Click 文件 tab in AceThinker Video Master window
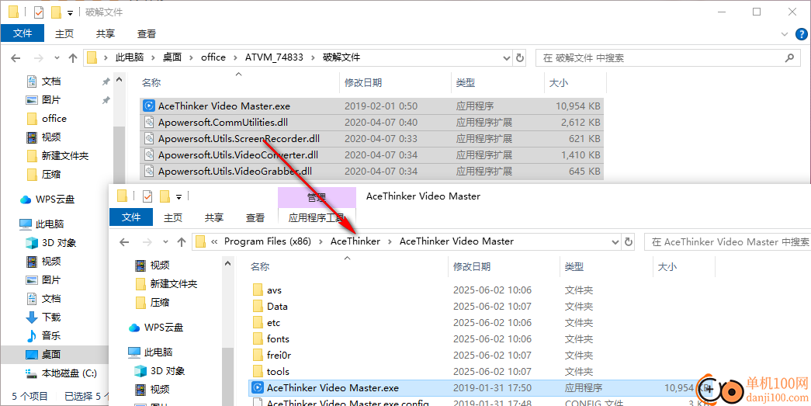 click(131, 217)
